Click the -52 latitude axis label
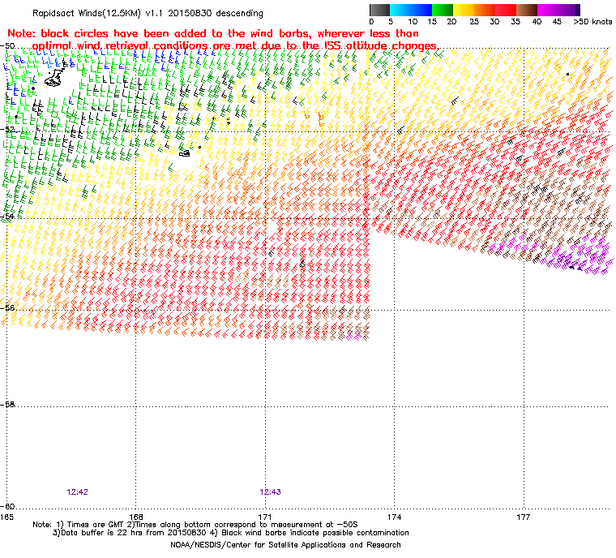This screenshot has height=558, width=616. (8, 130)
